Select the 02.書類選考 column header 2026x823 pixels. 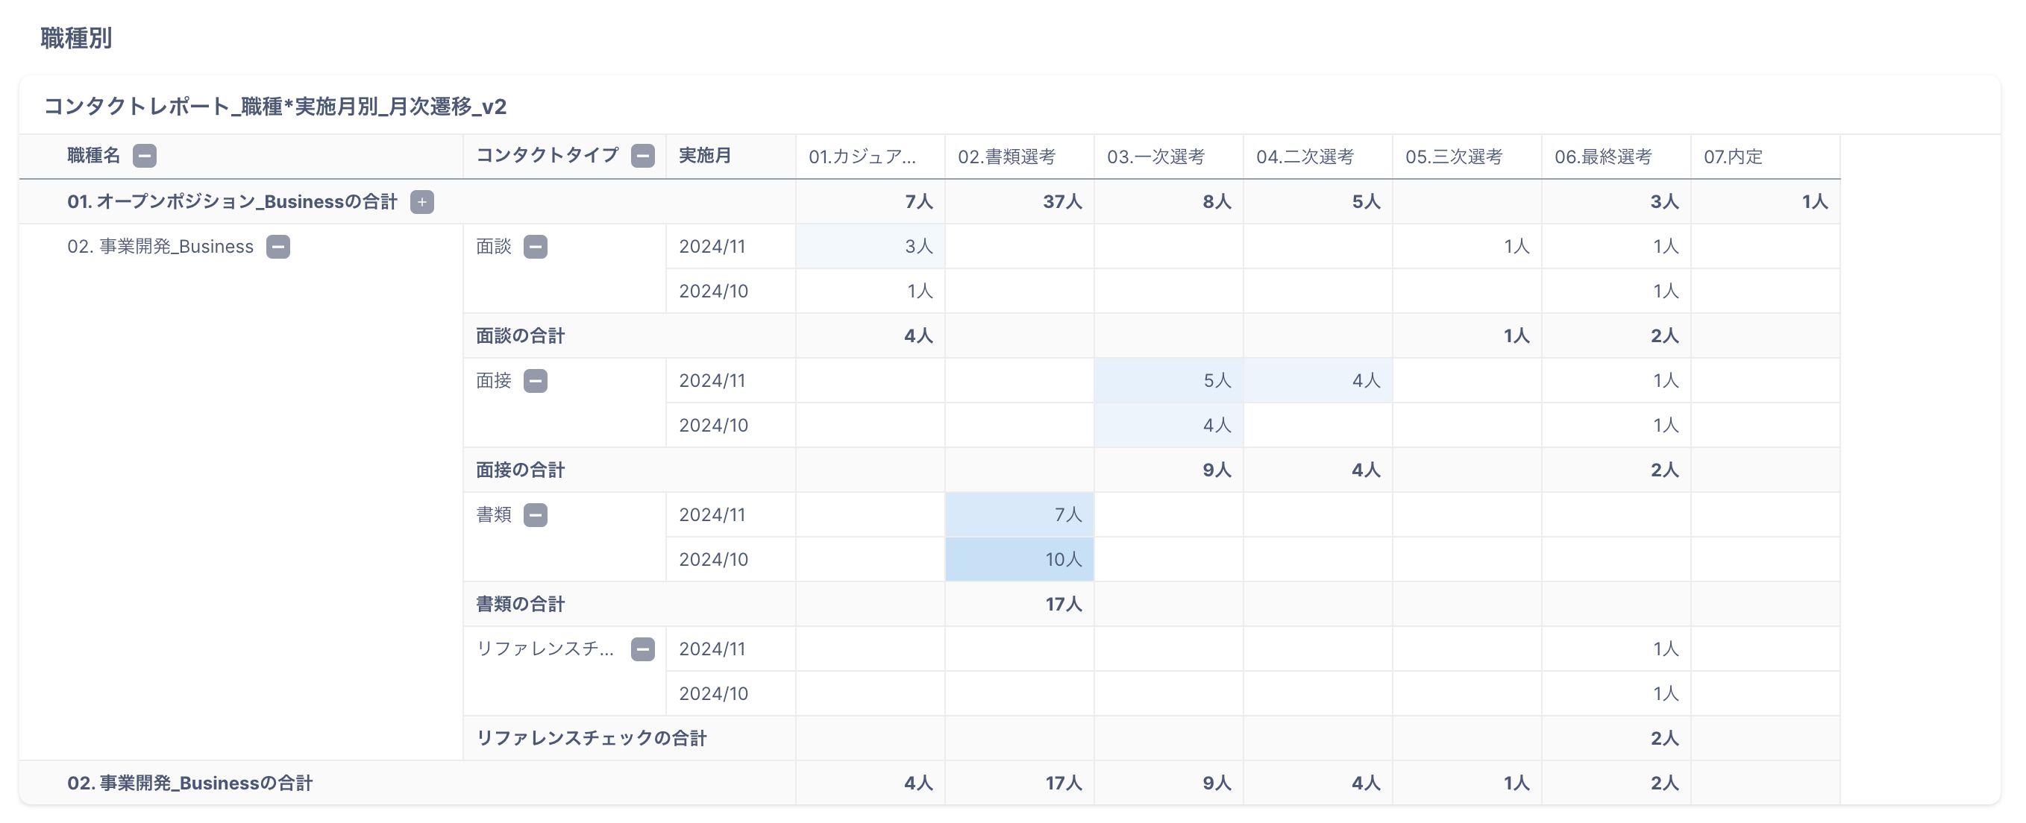tap(1006, 157)
